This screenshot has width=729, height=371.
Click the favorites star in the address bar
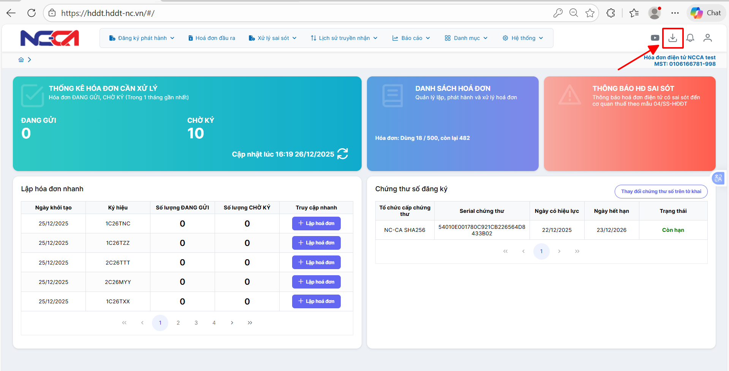pyautogui.click(x=590, y=13)
